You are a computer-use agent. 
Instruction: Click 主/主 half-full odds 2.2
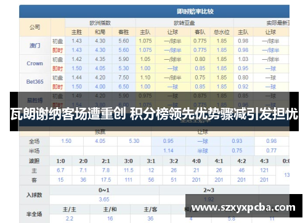click(x=70, y=219)
